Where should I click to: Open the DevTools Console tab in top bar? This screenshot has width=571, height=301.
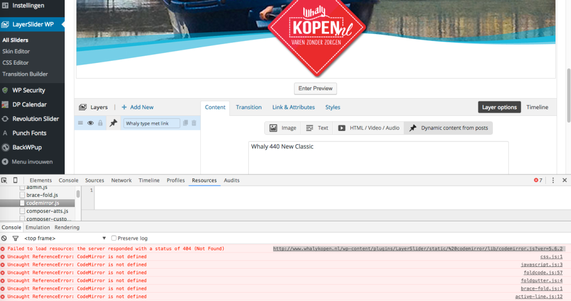(x=69, y=180)
